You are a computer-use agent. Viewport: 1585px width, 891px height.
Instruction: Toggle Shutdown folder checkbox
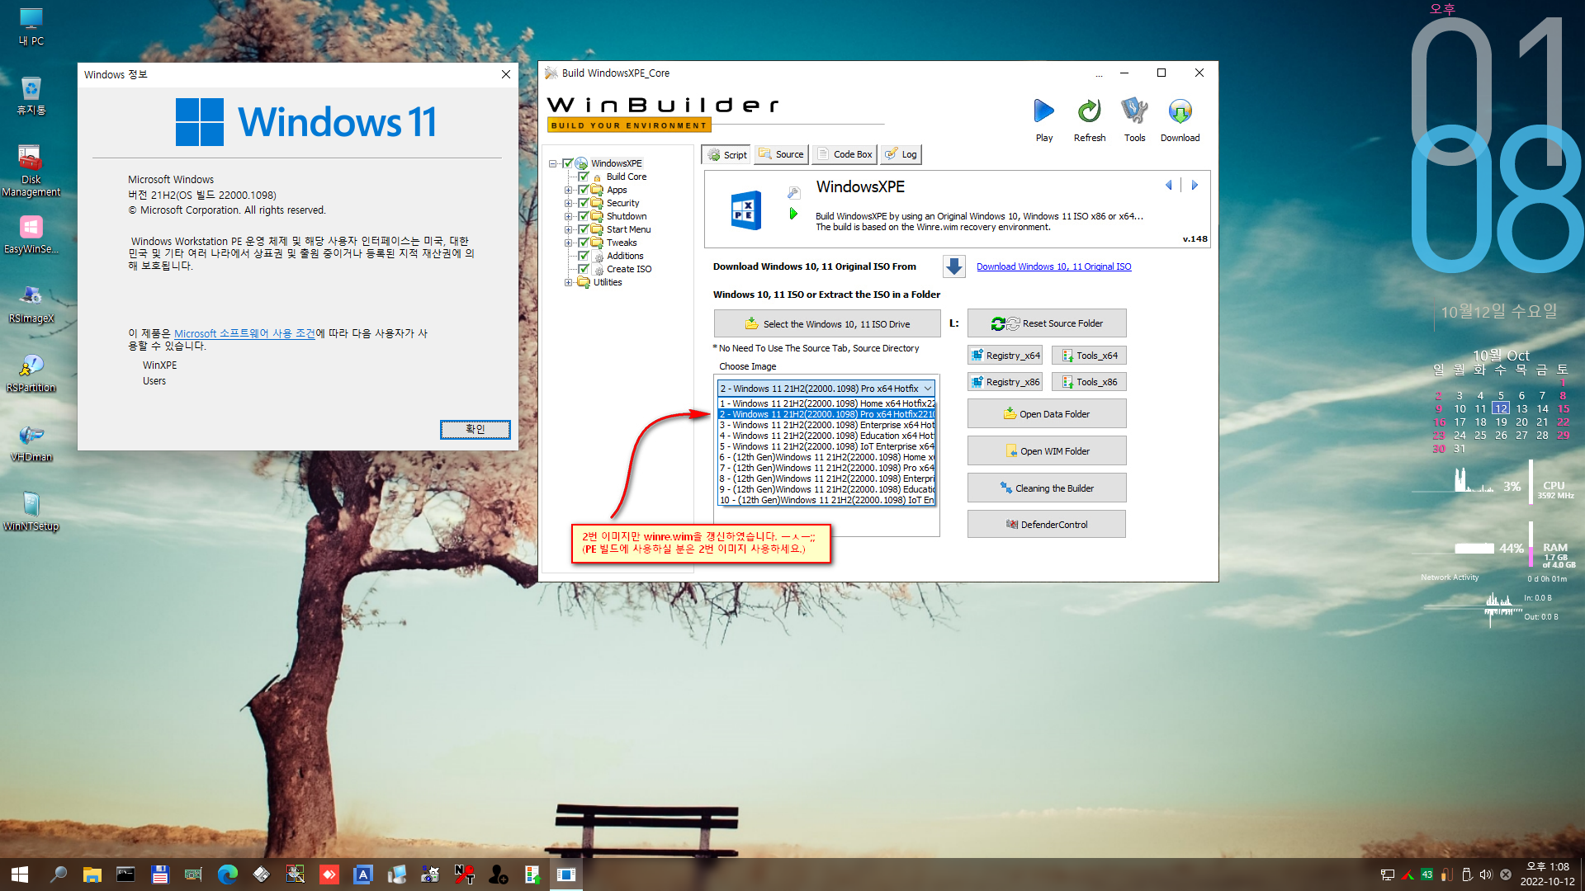584,216
